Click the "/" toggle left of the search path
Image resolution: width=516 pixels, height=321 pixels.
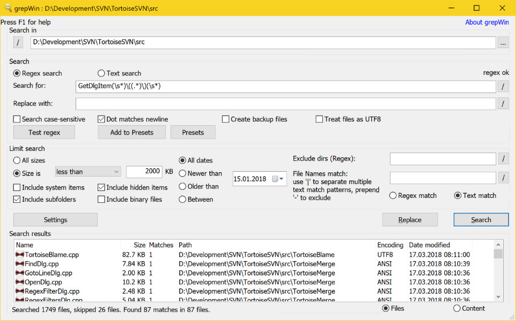pyautogui.click(x=18, y=42)
